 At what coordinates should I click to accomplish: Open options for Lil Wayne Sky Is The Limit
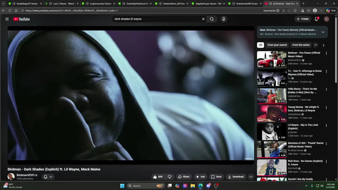pos(326,126)
